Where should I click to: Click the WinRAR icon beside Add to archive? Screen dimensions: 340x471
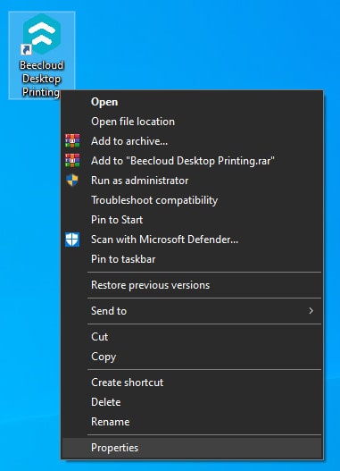[72, 141]
